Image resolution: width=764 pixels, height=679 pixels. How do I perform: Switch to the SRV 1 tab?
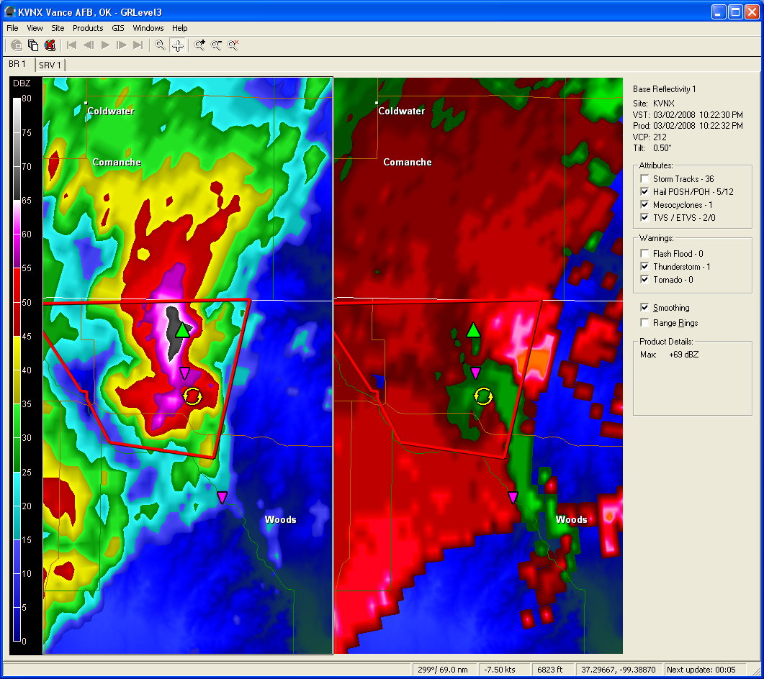click(x=50, y=65)
